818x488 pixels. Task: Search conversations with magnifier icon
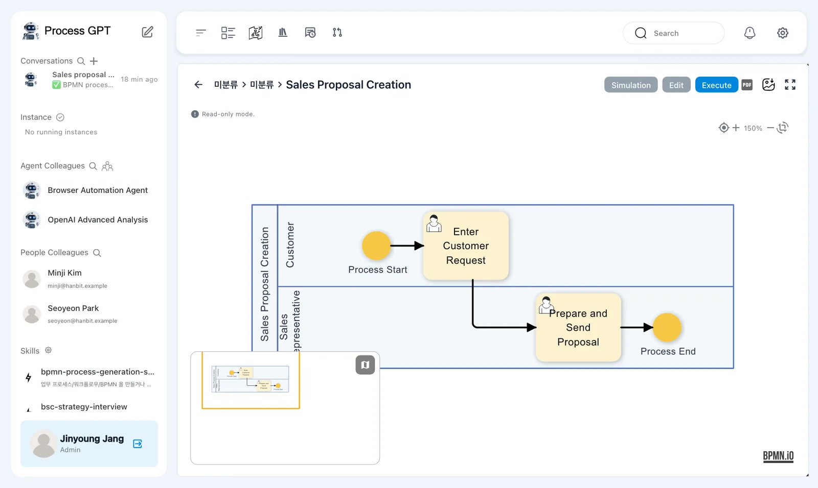[81, 61]
